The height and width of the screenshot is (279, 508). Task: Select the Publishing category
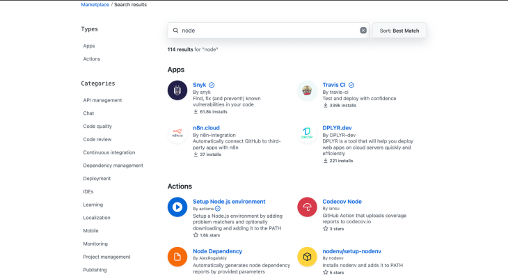point(95,270)
